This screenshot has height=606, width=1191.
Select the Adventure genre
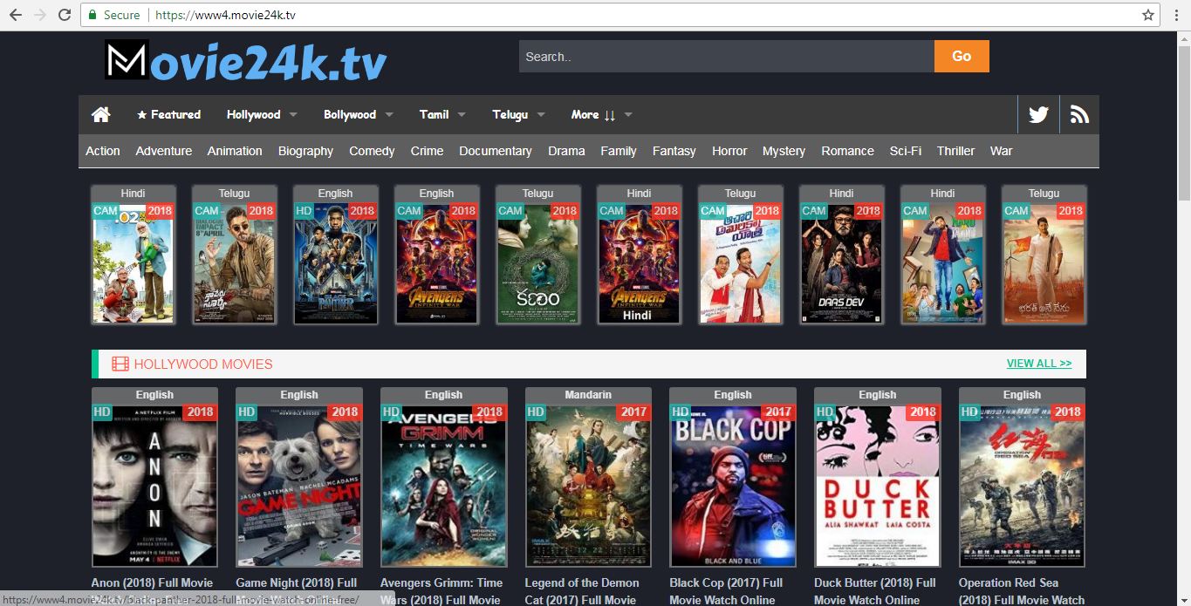point(164,151)
